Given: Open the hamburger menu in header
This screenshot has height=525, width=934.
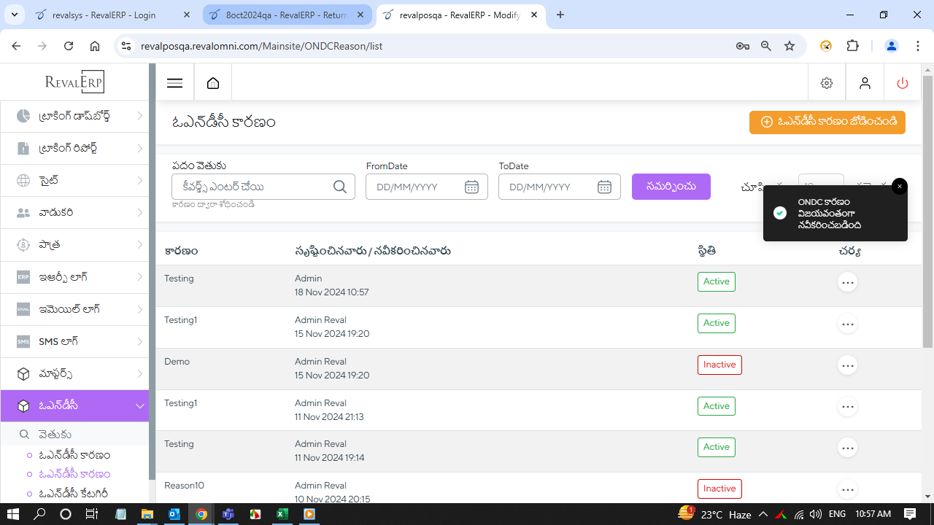Looking at the screenshot, I should click(x=174, y=83).
